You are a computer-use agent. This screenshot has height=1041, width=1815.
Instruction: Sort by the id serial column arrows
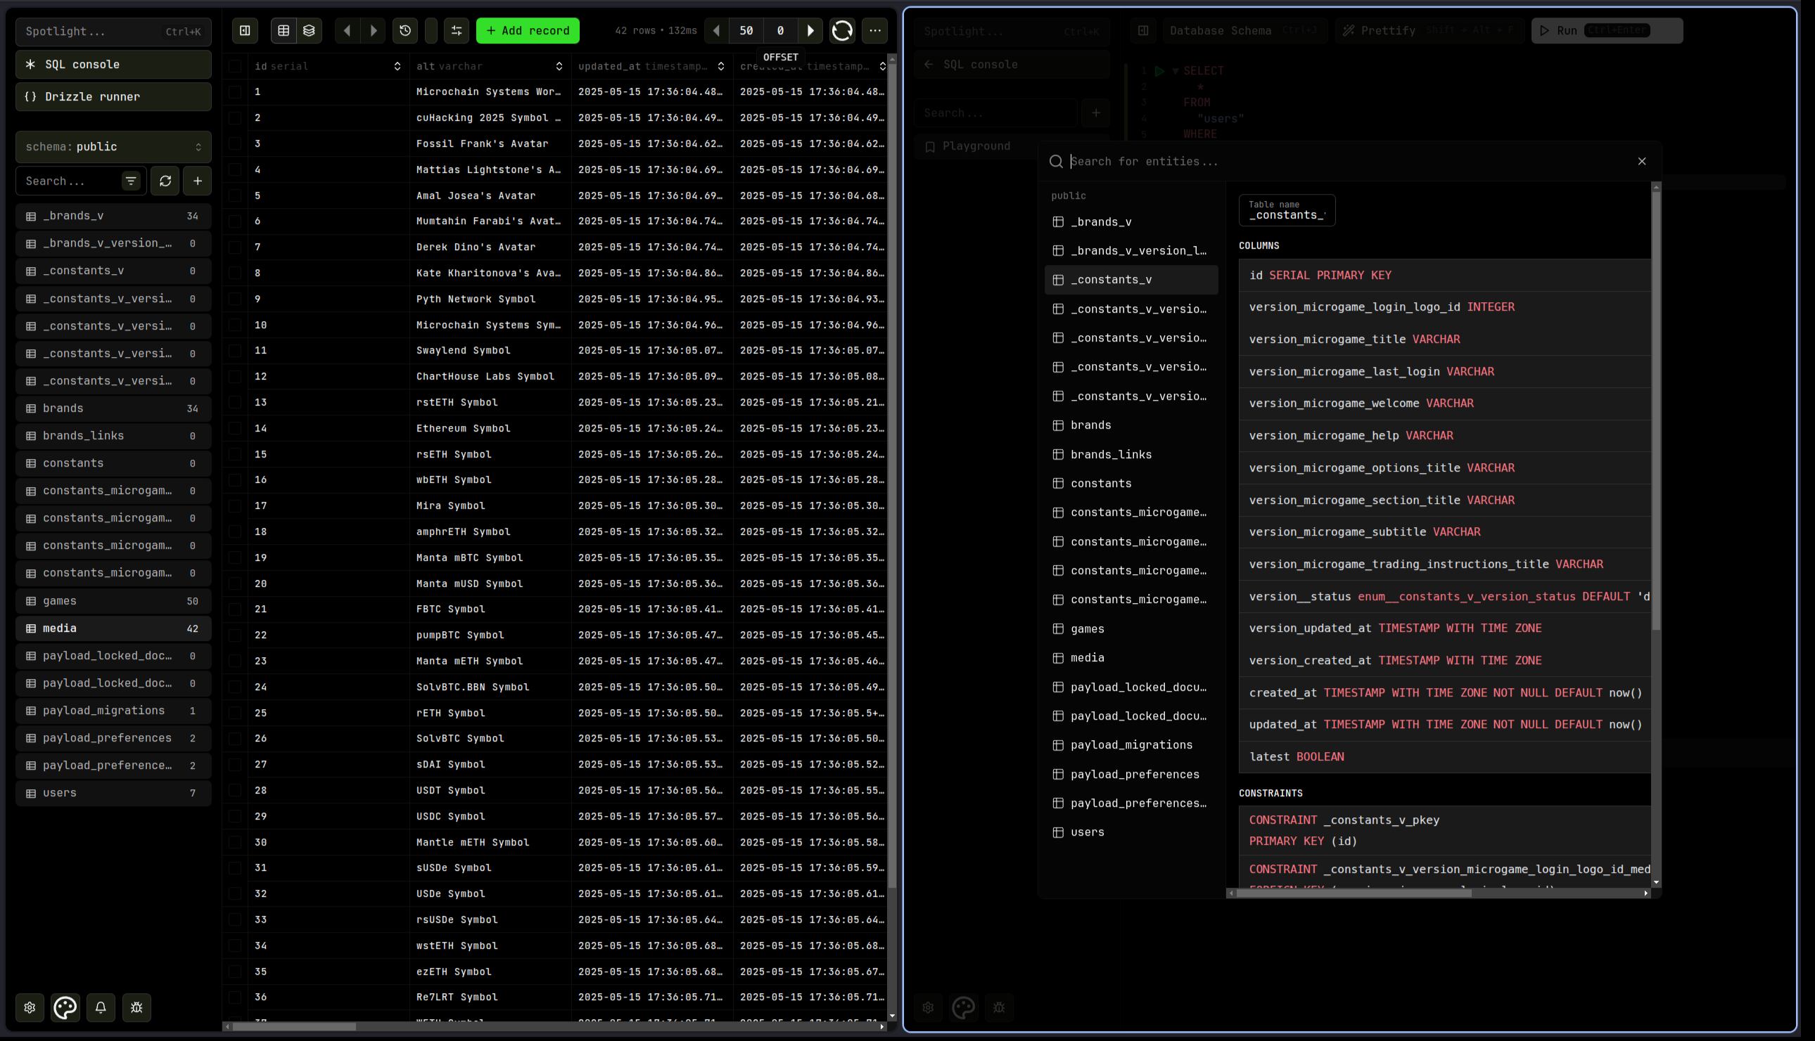397,66
